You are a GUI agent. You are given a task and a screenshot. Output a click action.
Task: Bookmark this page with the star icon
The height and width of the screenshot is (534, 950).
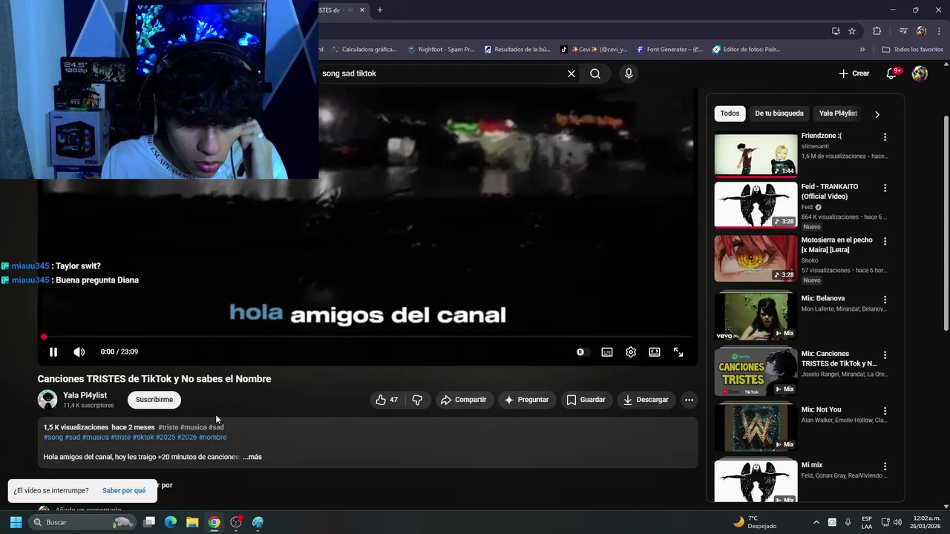coord(852,31)
